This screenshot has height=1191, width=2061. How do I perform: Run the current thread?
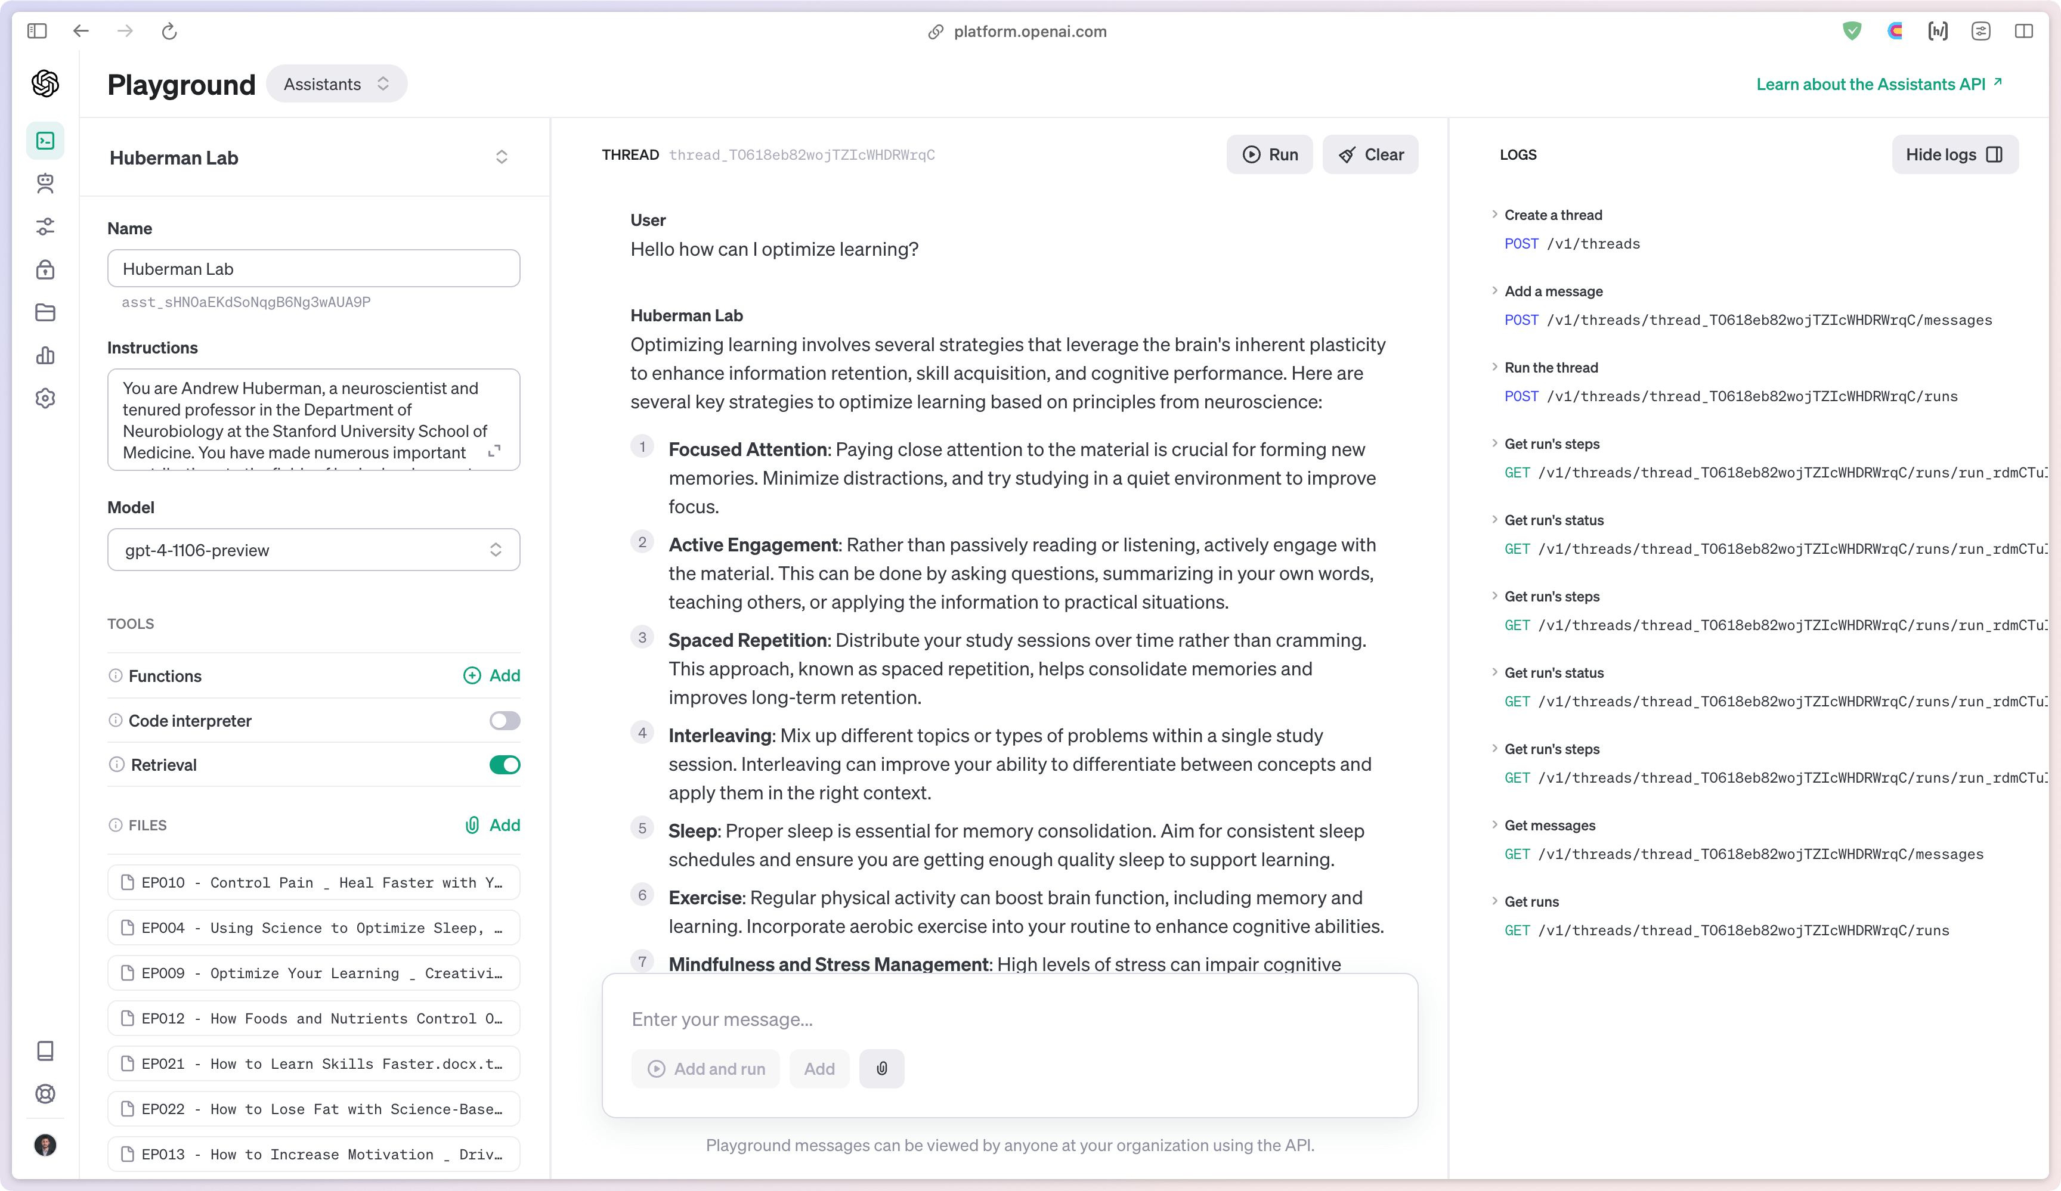point(1269,154)
